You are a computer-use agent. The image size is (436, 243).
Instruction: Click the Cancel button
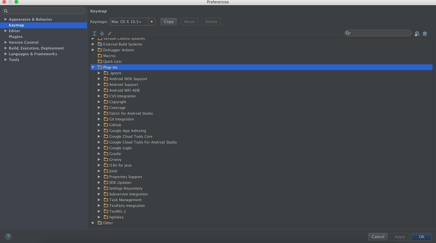pyautogui.click(x=378, y=237)
